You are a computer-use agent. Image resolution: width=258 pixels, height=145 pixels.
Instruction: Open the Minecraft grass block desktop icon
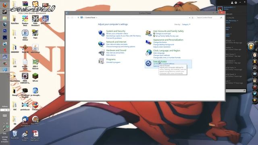pos(35,77)
